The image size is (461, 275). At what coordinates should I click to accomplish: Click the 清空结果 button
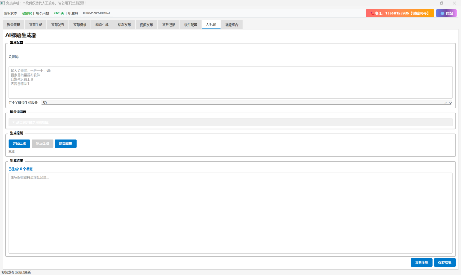[66, 144]
